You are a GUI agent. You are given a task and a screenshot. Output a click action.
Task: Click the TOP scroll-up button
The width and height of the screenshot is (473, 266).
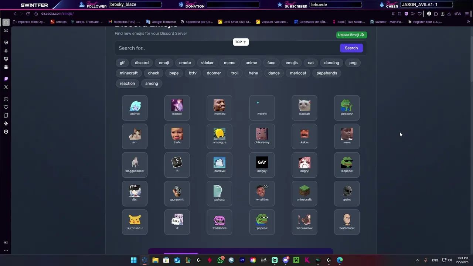coord(241,42)
